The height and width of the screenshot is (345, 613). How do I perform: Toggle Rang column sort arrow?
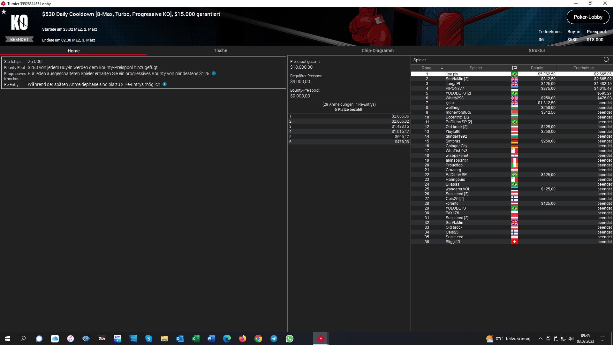[x=442, y=68]
